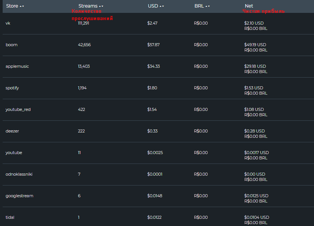Click the $1.54 USD value
The height and width of the screenshot is (226, 314).
(152, 109)
